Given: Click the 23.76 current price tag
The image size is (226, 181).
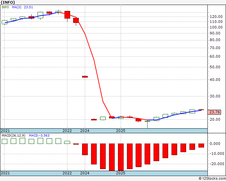Looking at the screenshot, I should point(214,112).
